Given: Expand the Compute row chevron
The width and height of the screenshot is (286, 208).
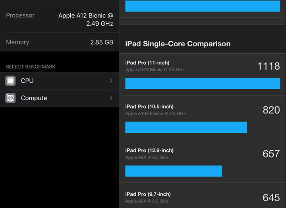Looking at the screenshot, I should pos(111,98).
